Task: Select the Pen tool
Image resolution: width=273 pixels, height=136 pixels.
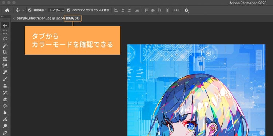Action: [x=5, y=133]
